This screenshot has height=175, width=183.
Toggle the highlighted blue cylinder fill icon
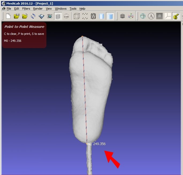tap(110, 16)
